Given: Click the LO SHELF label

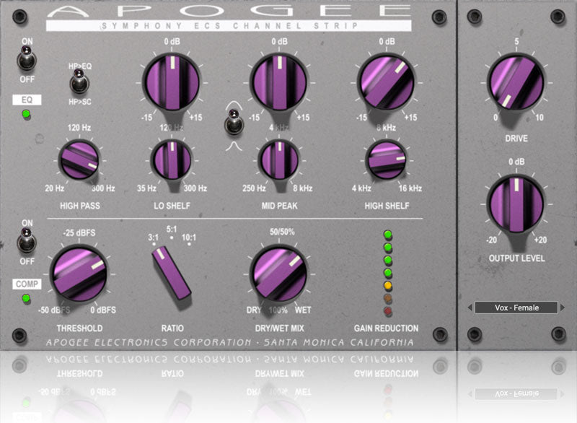Looking at the screenshot, I should (172, 206).
